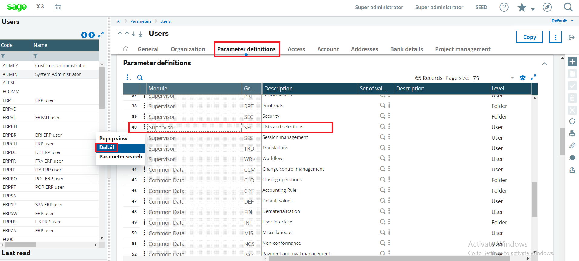Screen dimensions: 579x261
Task: Open the calendar icon in header
Action: (x=58, y=7)
